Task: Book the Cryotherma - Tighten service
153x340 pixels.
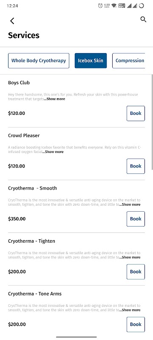Action: 136,272
